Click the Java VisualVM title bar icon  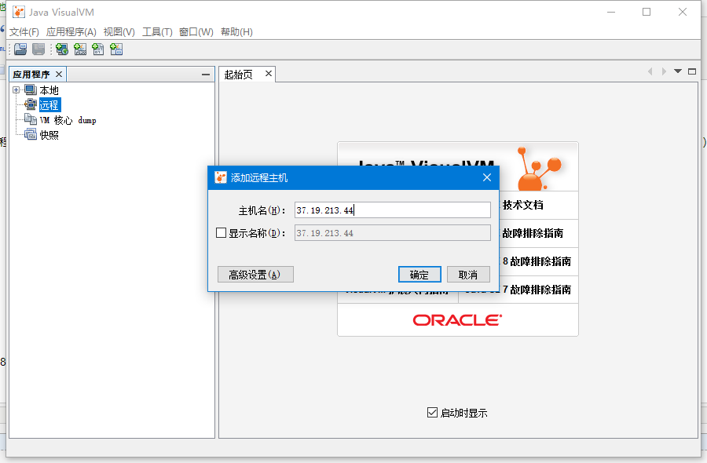coord(19,12)
